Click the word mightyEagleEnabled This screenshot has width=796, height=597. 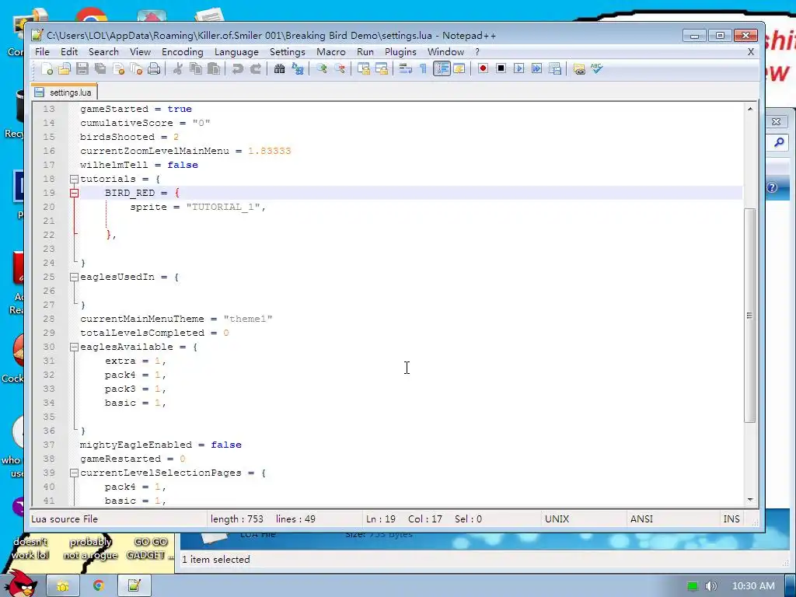(135, 445)
